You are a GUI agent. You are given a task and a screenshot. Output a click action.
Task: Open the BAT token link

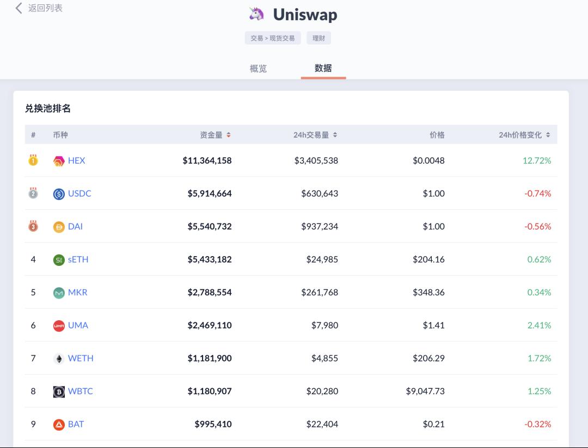76,424
